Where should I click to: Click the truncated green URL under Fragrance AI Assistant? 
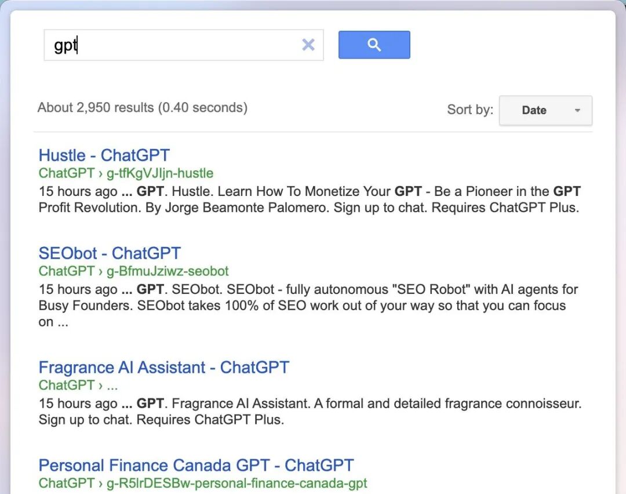click(78, 386)
